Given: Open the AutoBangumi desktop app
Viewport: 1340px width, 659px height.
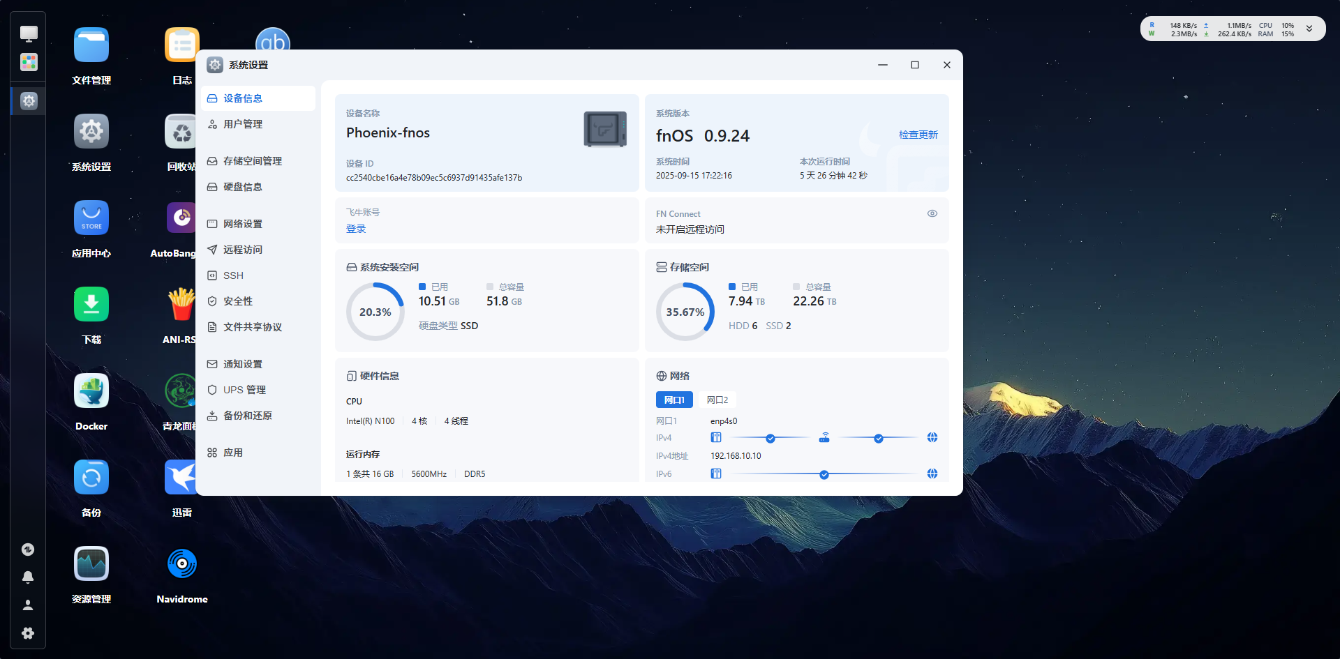Looking at the screenshot, I should click(x=180, y=218).
